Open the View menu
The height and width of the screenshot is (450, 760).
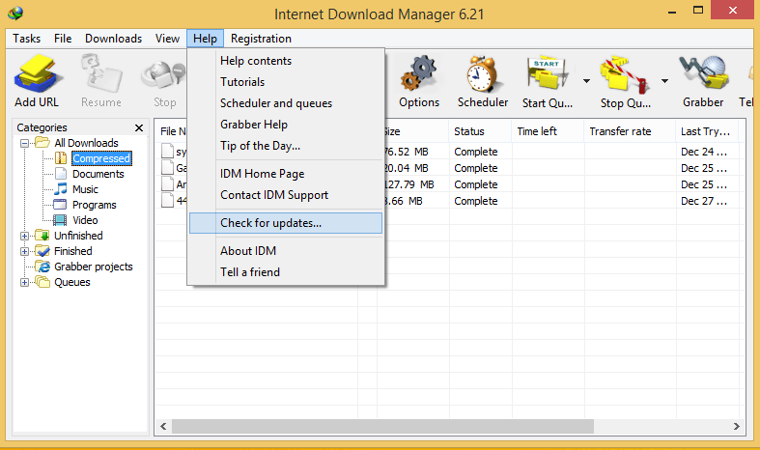tap(167, 39)
